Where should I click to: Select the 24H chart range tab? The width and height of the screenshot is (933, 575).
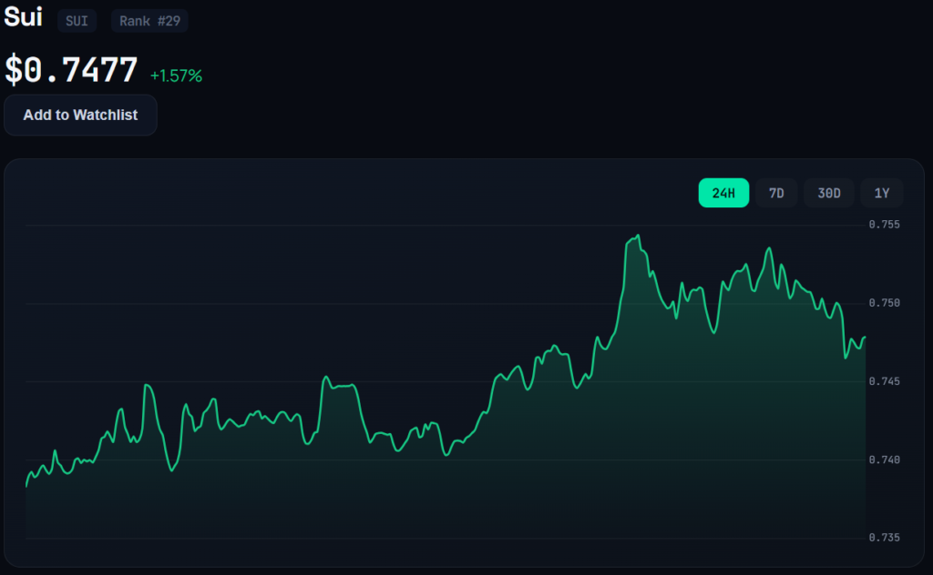tap(723, 193)
